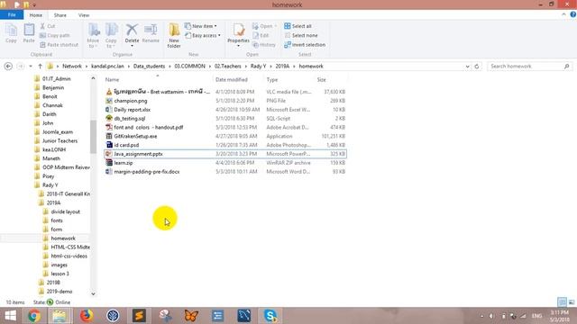The image size is (577, 324).
Task: Open the File menu tab
Action: tap(12, 15)
